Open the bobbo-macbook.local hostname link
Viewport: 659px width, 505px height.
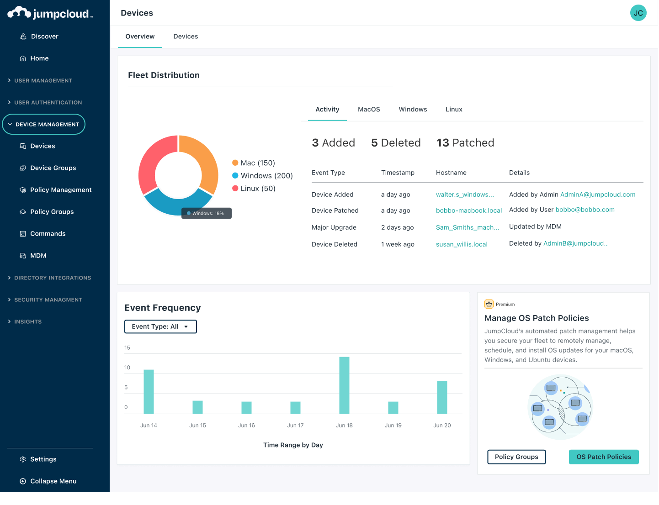tap(468, 210)
